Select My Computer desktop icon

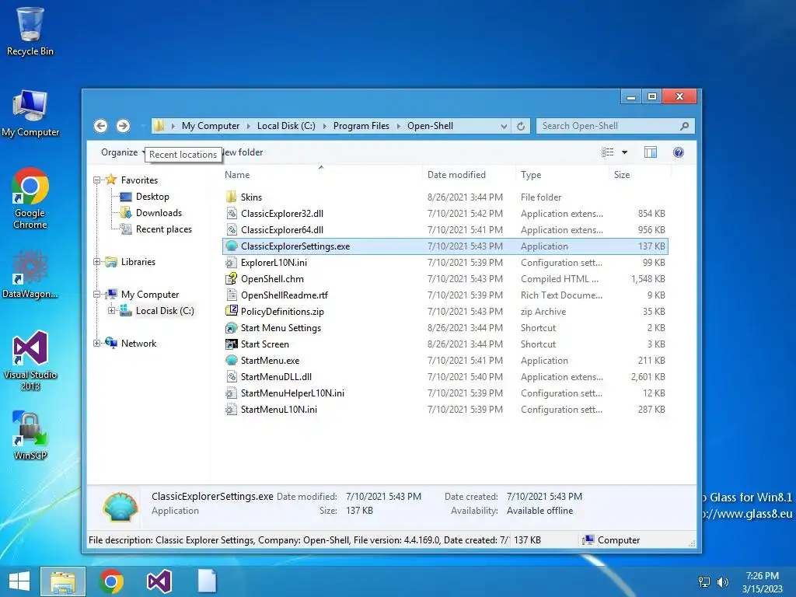point(30,113)
